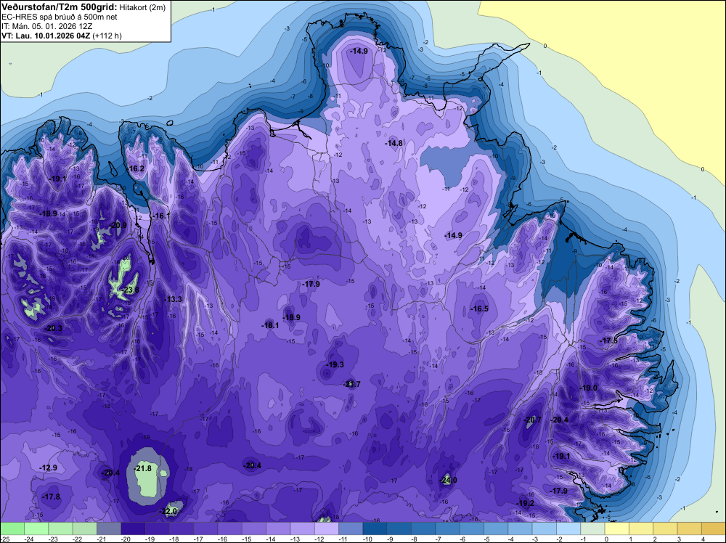This screenshot has width=726, height=543.
Task: Click the initial time 'IT: Mán. 05. 01. 2026 12Z'
Action: 47,26
